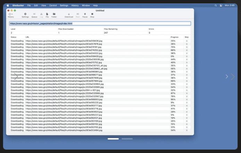Click the Skip column header

tap(186, 37)
